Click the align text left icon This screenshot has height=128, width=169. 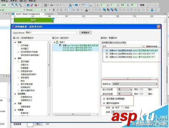click(x=66, y=10)
